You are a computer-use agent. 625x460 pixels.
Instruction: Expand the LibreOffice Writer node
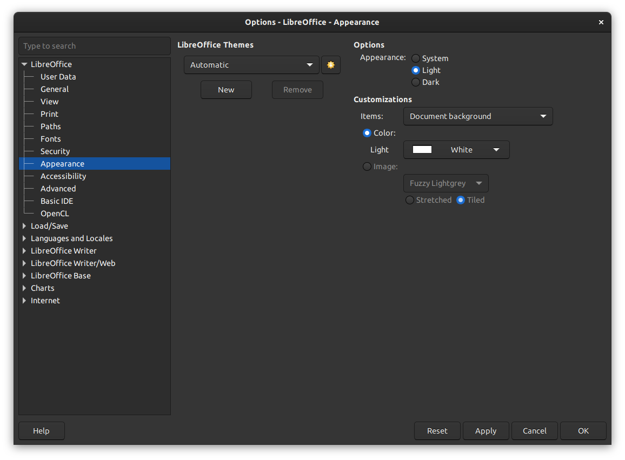[x=24, y=251]
